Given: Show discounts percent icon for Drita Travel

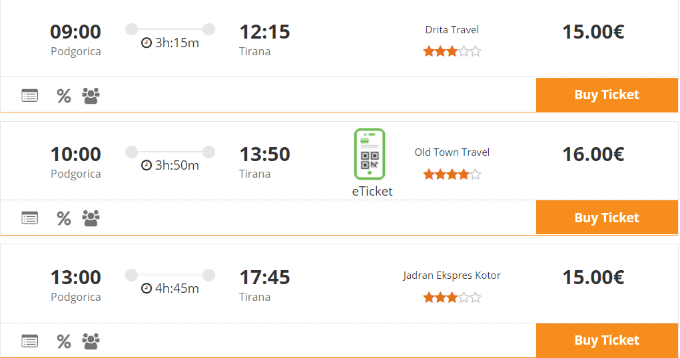Looking at the screenshot, I should (x=63, y=96).
